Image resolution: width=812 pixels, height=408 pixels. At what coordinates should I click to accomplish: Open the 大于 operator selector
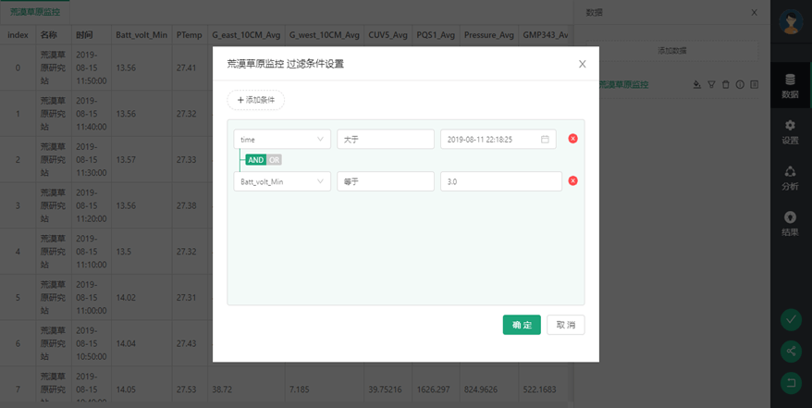coord(386,140)
